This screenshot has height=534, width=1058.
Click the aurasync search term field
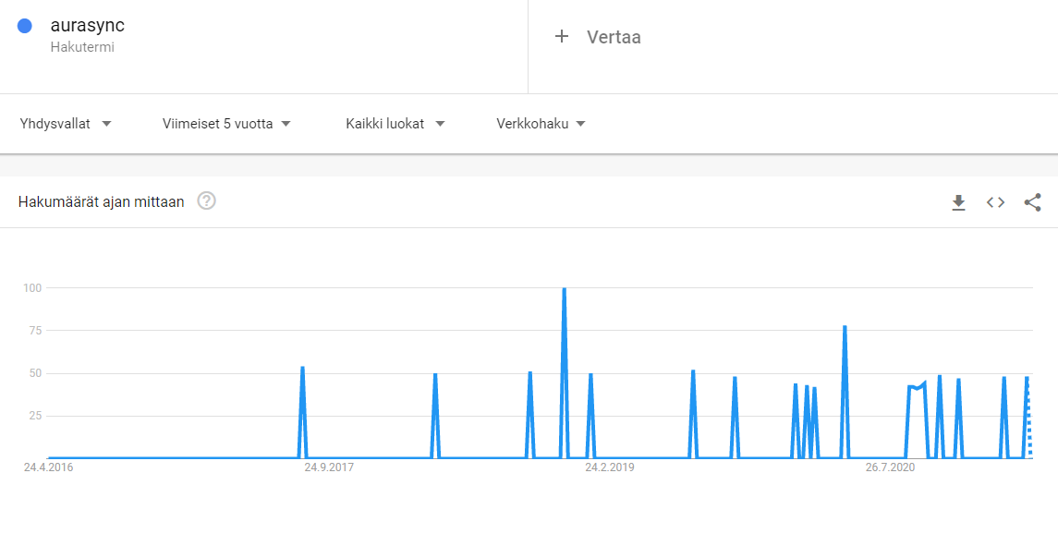[88, 26]
